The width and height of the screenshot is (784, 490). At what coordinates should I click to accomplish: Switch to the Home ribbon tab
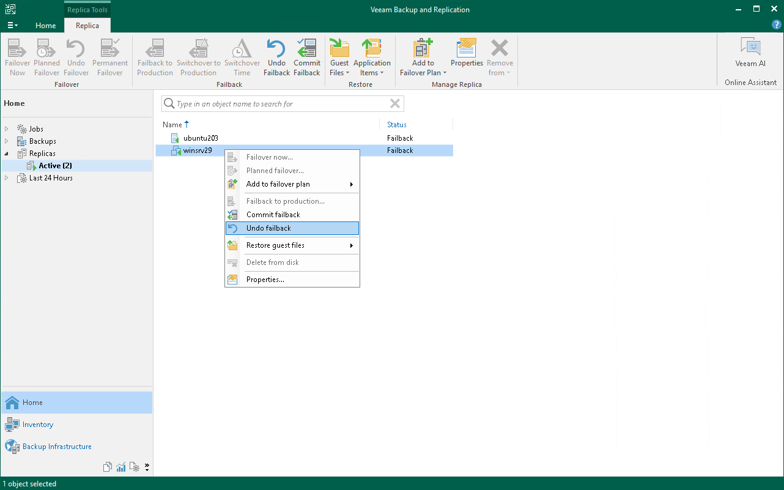(45, 26)
